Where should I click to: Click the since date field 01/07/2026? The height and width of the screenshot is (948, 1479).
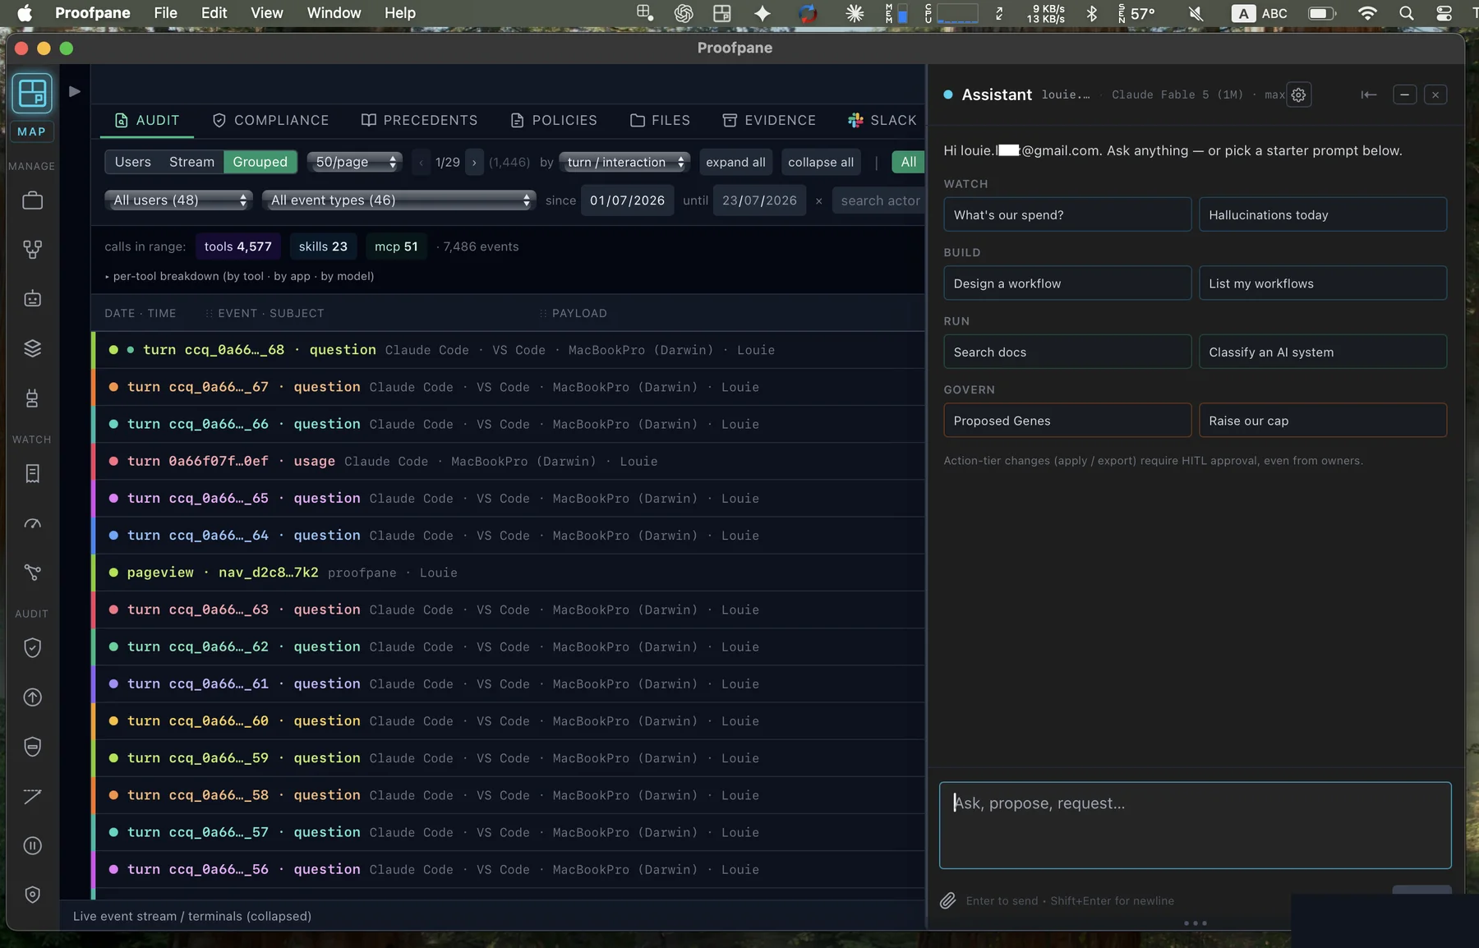tap(628, 200)
